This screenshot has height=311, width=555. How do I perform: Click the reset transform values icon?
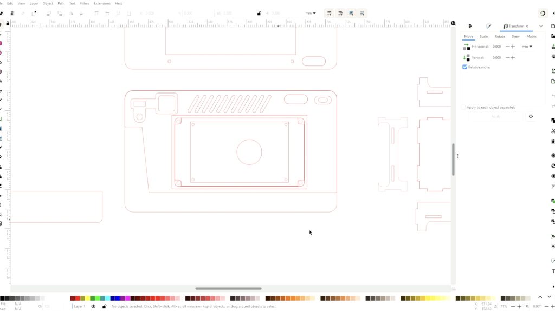coord(531,116)
